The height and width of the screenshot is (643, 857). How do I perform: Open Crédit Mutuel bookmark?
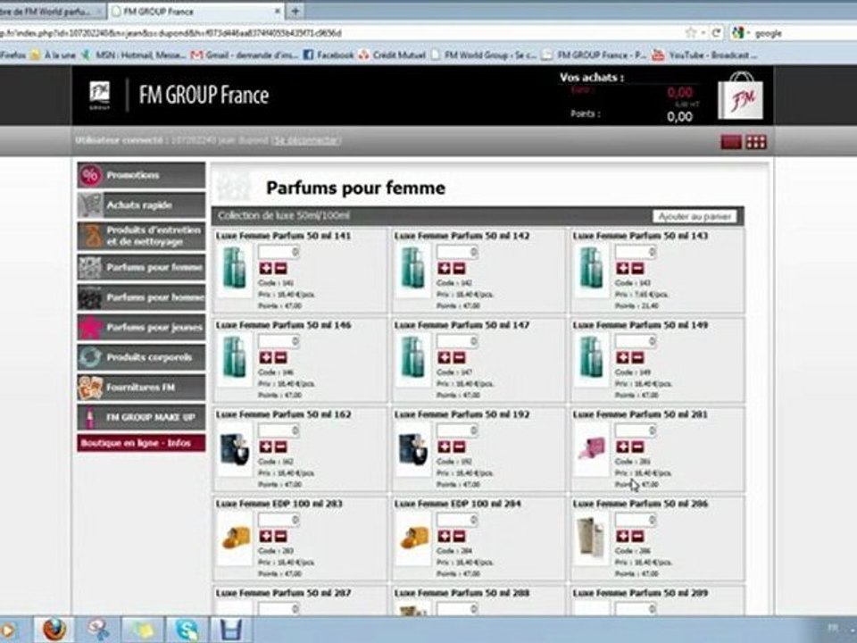pyautogui.click(x=392, y=54)
